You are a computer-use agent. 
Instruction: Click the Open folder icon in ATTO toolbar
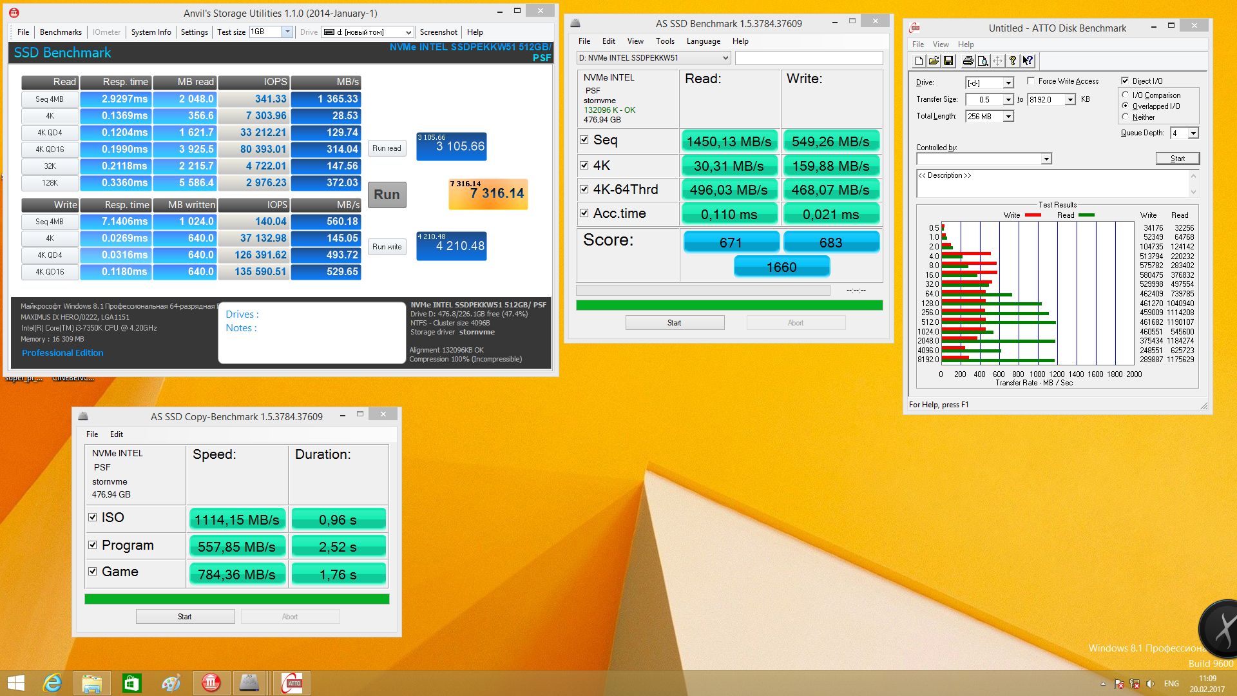point(934,61)
